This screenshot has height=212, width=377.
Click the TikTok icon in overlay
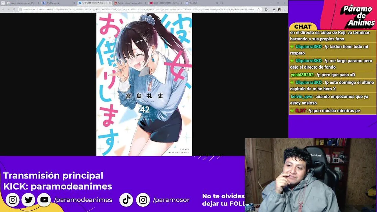pos(127,200)
